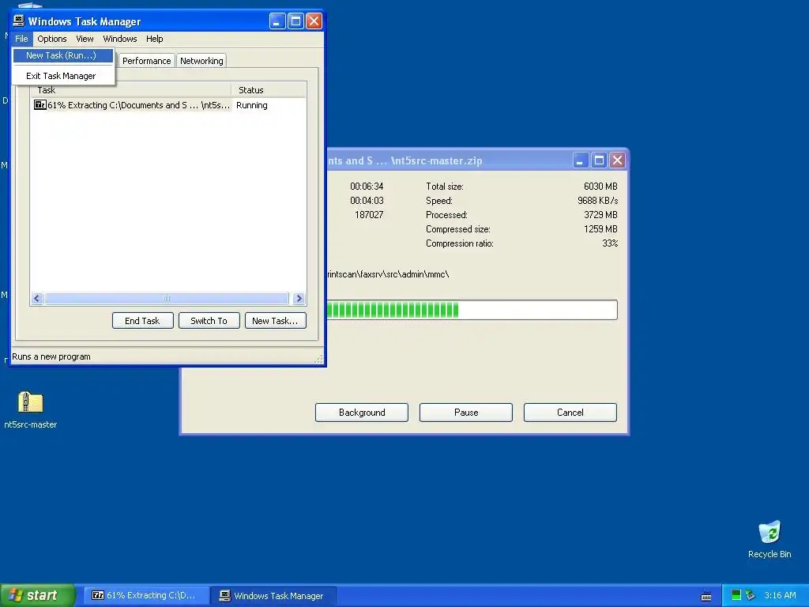
Task: Click the 61% Extracting taskbar button
Action: pyautogui.click(x=146, y=595)
